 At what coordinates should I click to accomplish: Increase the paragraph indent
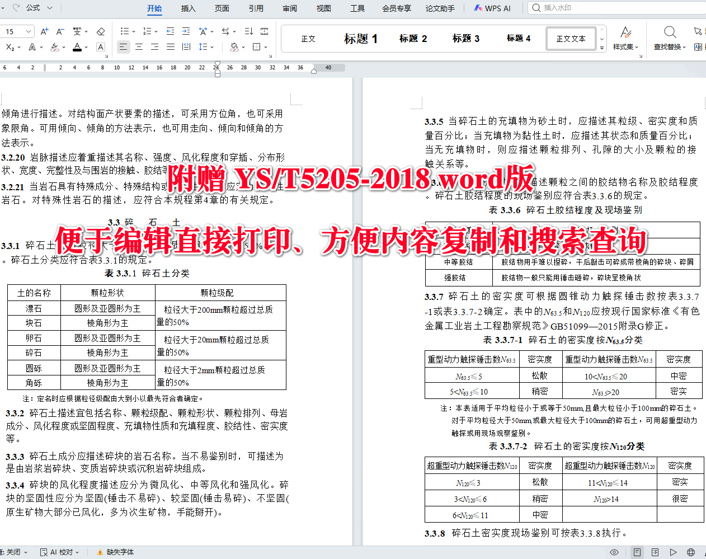point(186,31)
